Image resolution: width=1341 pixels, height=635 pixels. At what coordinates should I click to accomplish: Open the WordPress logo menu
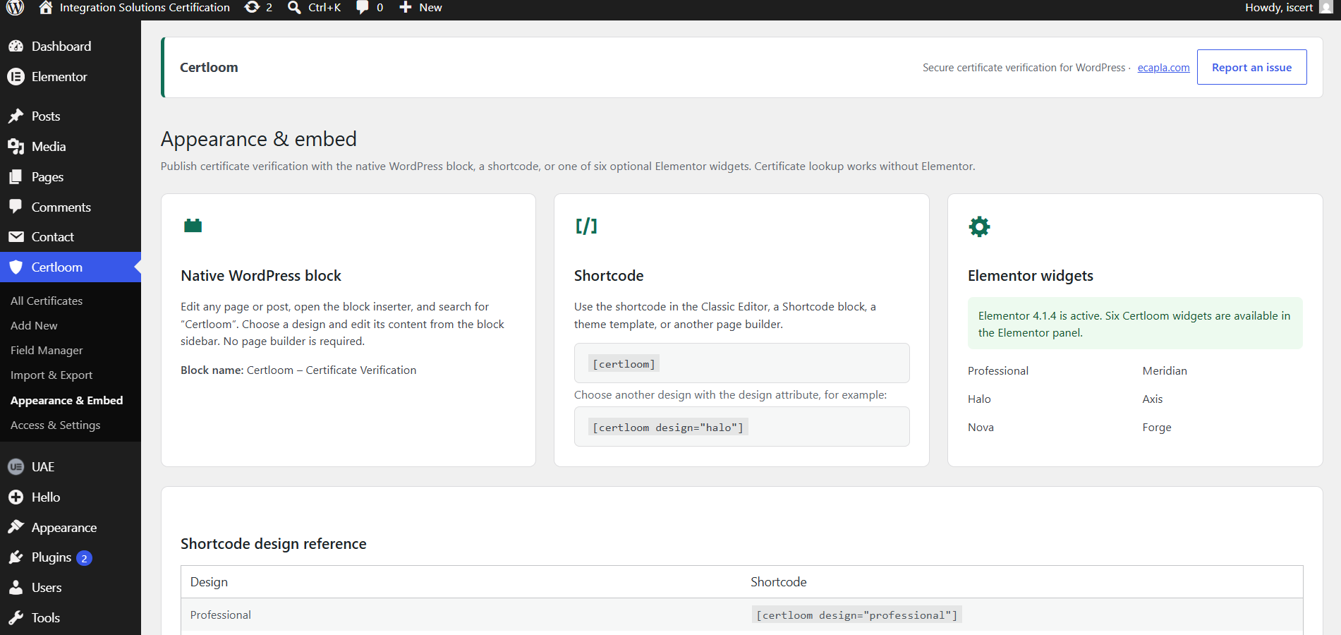point(16,8)
